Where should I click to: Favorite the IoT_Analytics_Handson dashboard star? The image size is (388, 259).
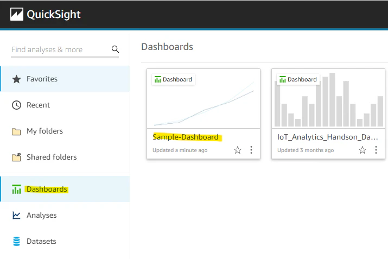362,150
